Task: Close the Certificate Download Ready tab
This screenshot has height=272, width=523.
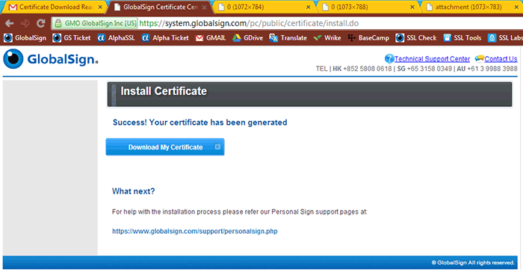Action: pos(100,7)
